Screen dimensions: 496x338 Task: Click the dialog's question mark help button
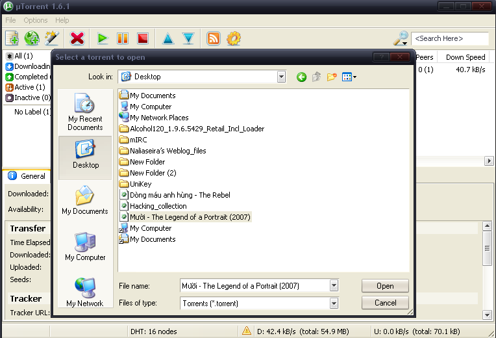[381, 57]
